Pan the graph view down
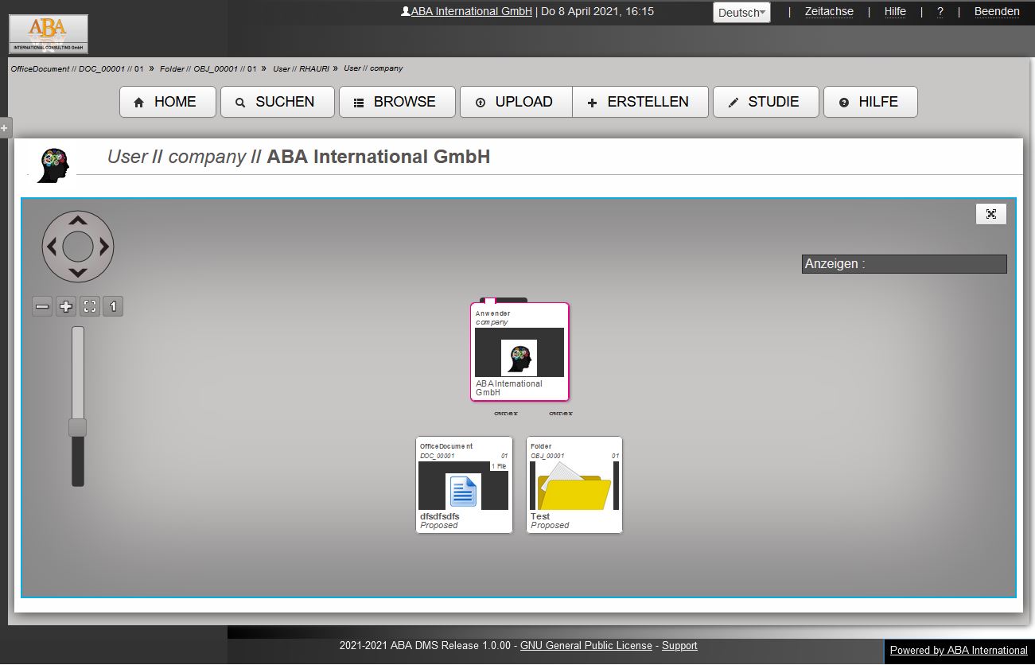The width and height of the screenshot is (1035, 665). (78, 272)
